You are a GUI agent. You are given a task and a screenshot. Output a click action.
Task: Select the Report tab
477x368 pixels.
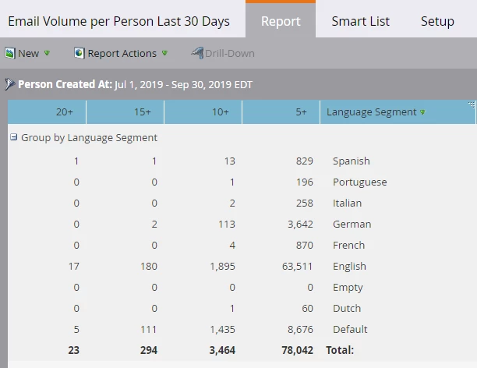pos(281,21)
